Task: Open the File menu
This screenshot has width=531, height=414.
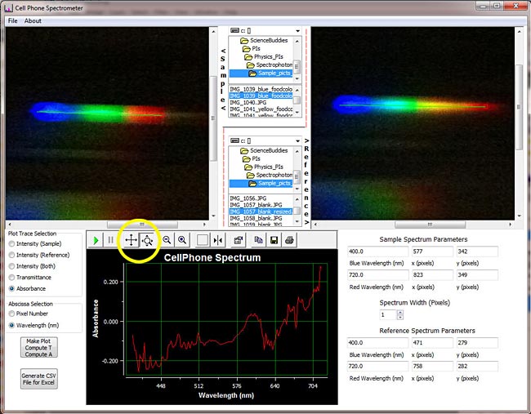Action: pos(13,20)
